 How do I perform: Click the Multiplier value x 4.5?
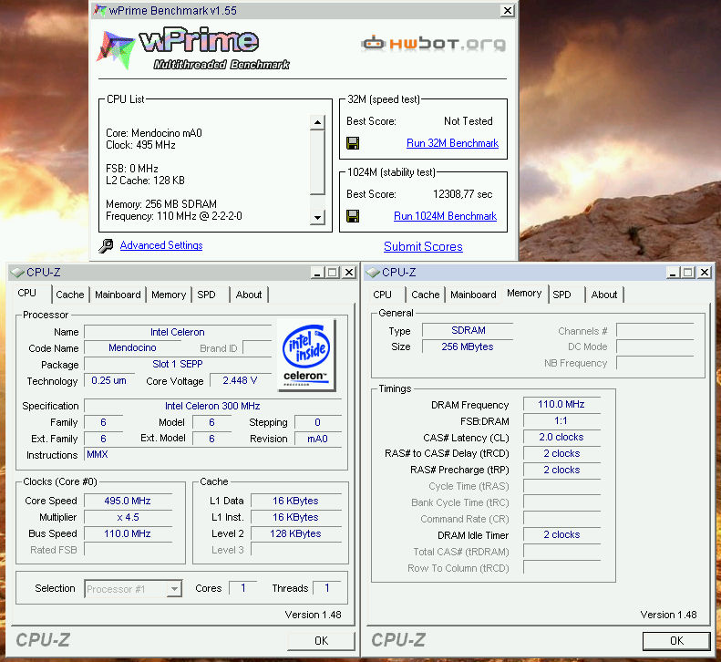[128, 517]
